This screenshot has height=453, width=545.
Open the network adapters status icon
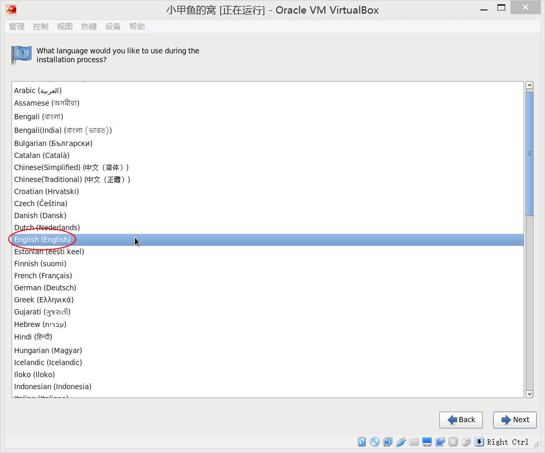point(388,442)
